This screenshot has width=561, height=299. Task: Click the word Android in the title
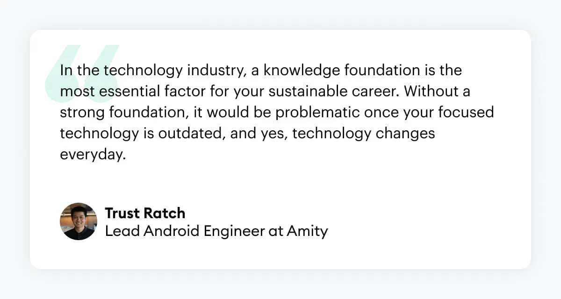pyautogui.click(x=172, y=231)
